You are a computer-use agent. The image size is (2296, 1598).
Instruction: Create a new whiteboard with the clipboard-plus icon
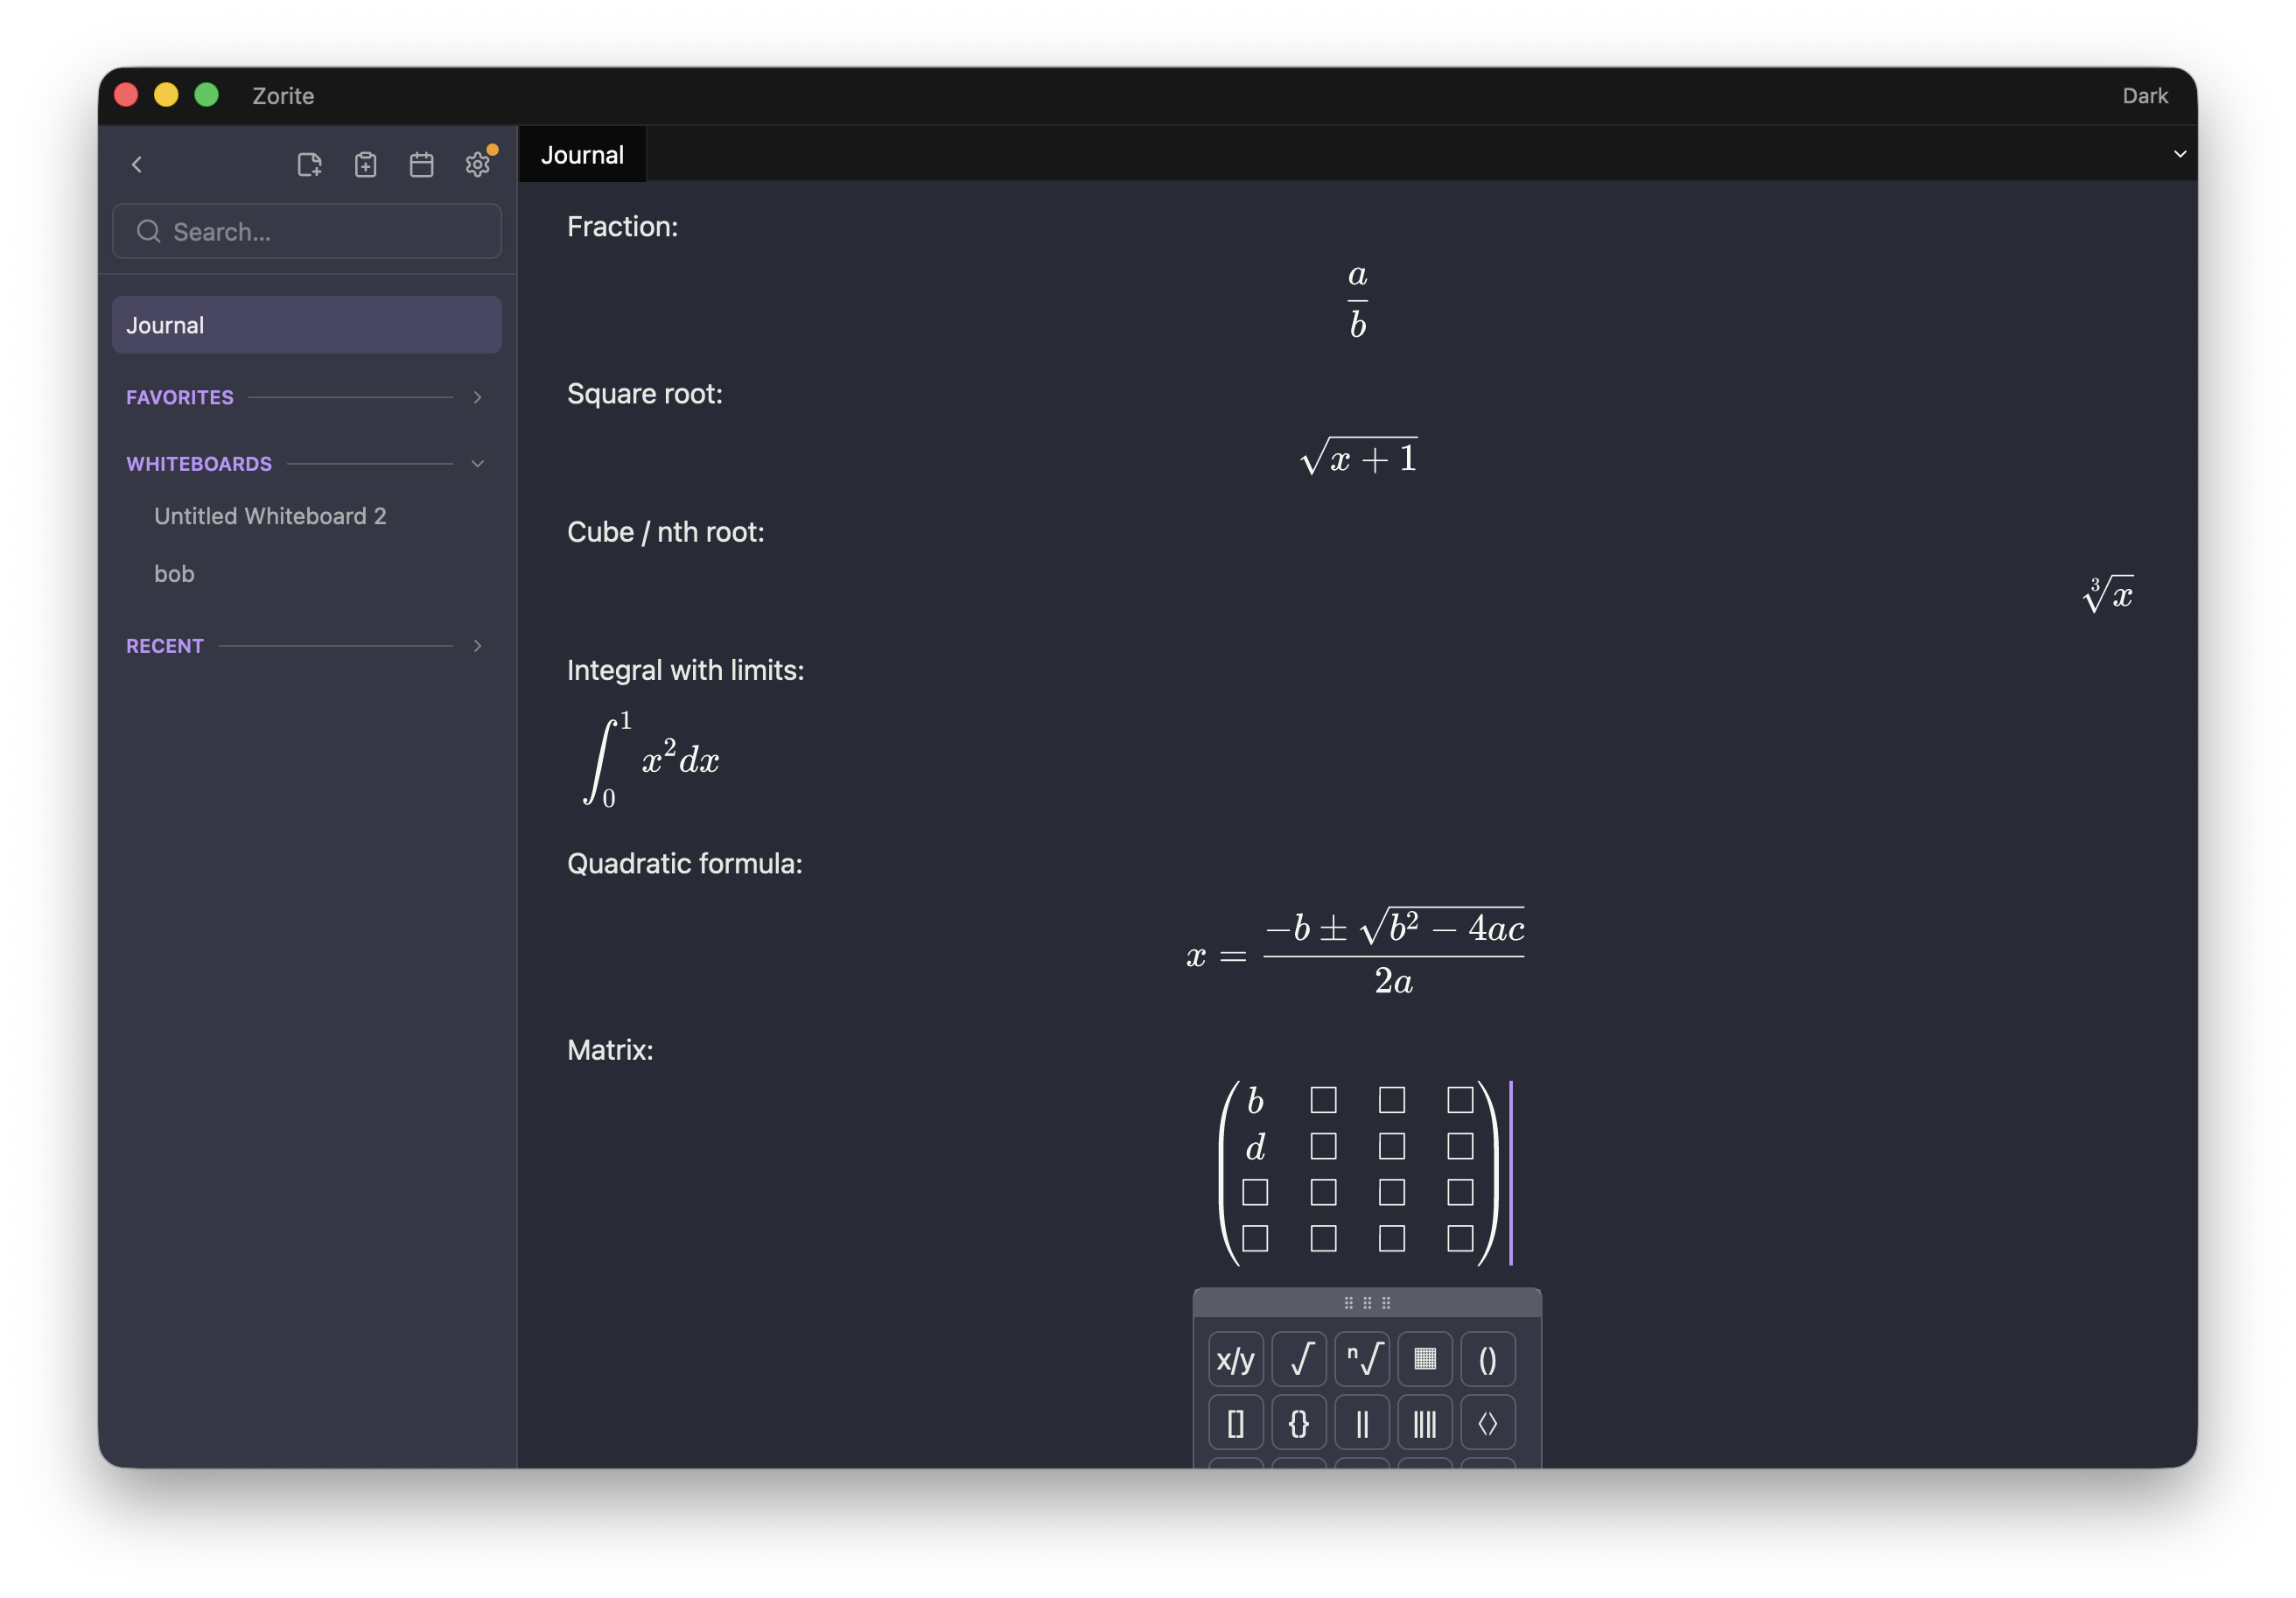(x=366, y=164)
